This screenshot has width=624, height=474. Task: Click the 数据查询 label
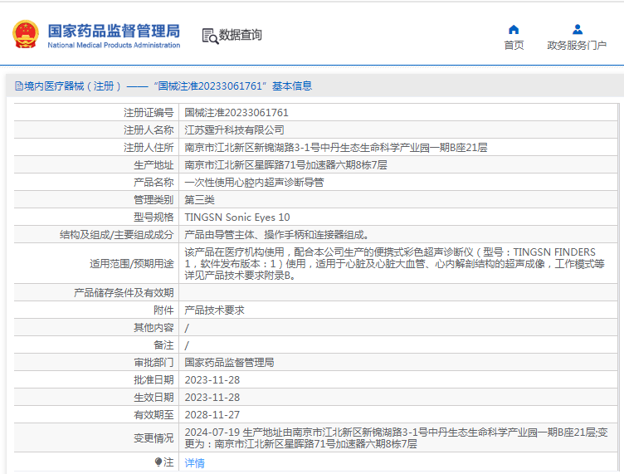coord(241,35)
